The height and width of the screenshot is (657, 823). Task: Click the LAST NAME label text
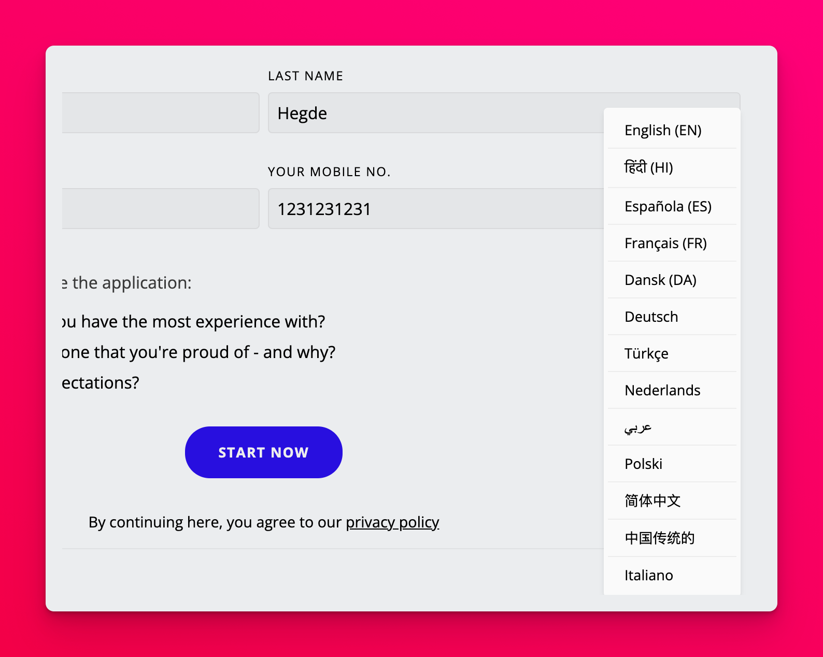click(x=305, y=76)
